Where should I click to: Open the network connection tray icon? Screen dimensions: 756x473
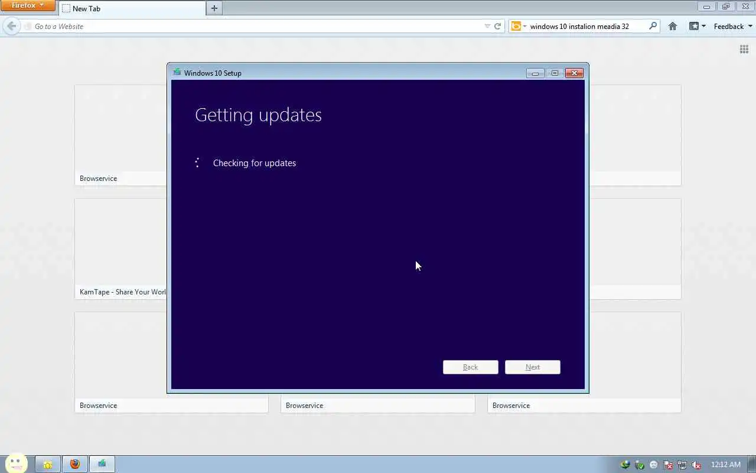682,465
